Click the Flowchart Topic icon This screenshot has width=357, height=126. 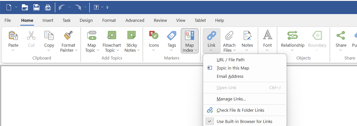(112, 36)
